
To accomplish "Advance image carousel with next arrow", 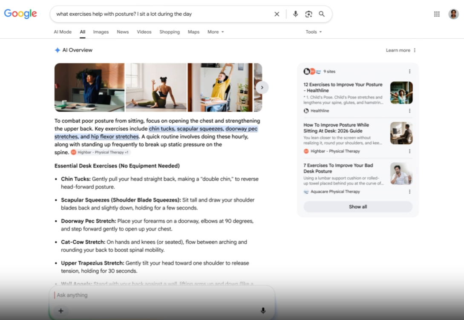I will (262, 87).
